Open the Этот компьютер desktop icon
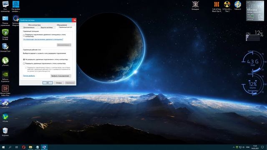Viewport: 267px width, 150px height. click(5, 7)
